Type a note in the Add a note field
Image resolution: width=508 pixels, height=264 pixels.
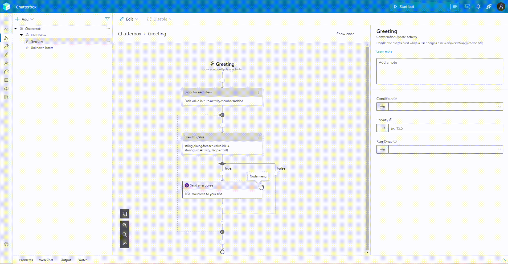coord(439,71)
